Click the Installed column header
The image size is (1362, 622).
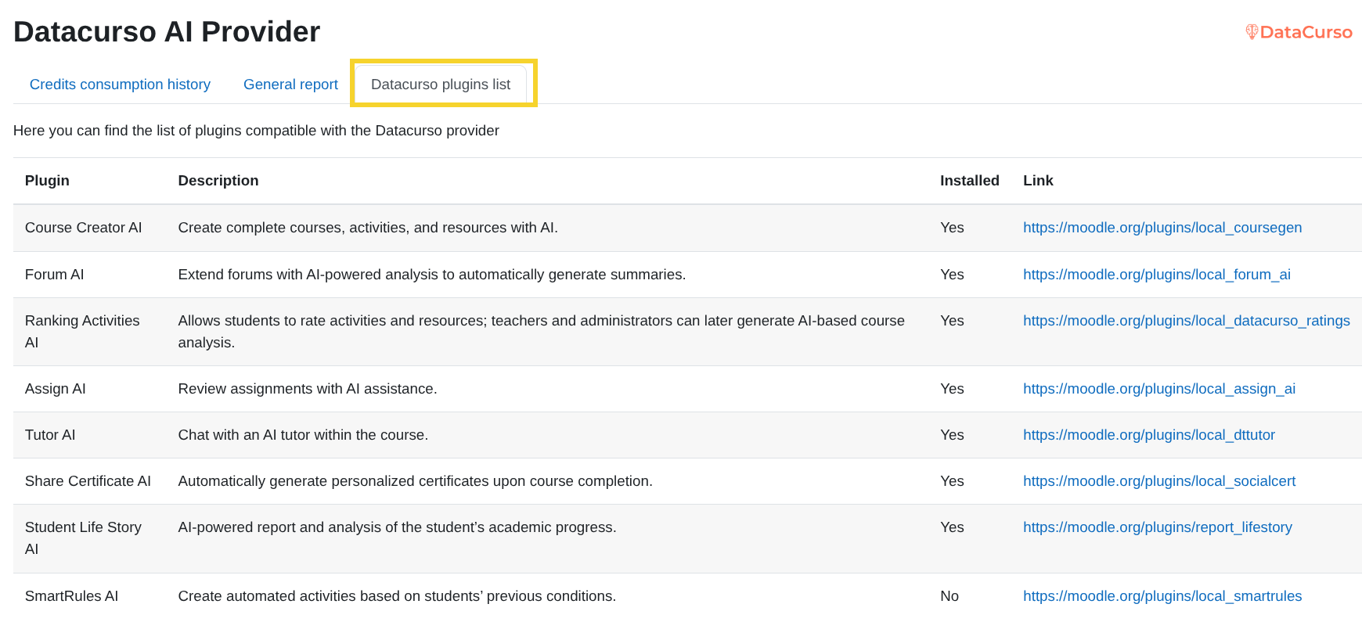pos(970,181)
